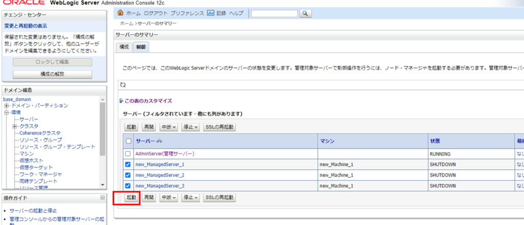Tick the AdminServer row checkbox
Image resolution: width=524 pixels, height=225 pixels.
click(x=128, y=154)
